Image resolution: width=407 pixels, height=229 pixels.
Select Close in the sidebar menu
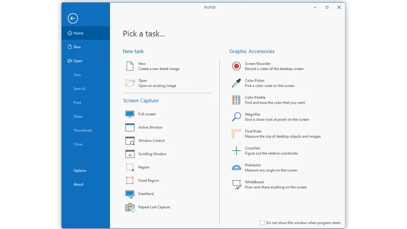[x=78, y=144]
